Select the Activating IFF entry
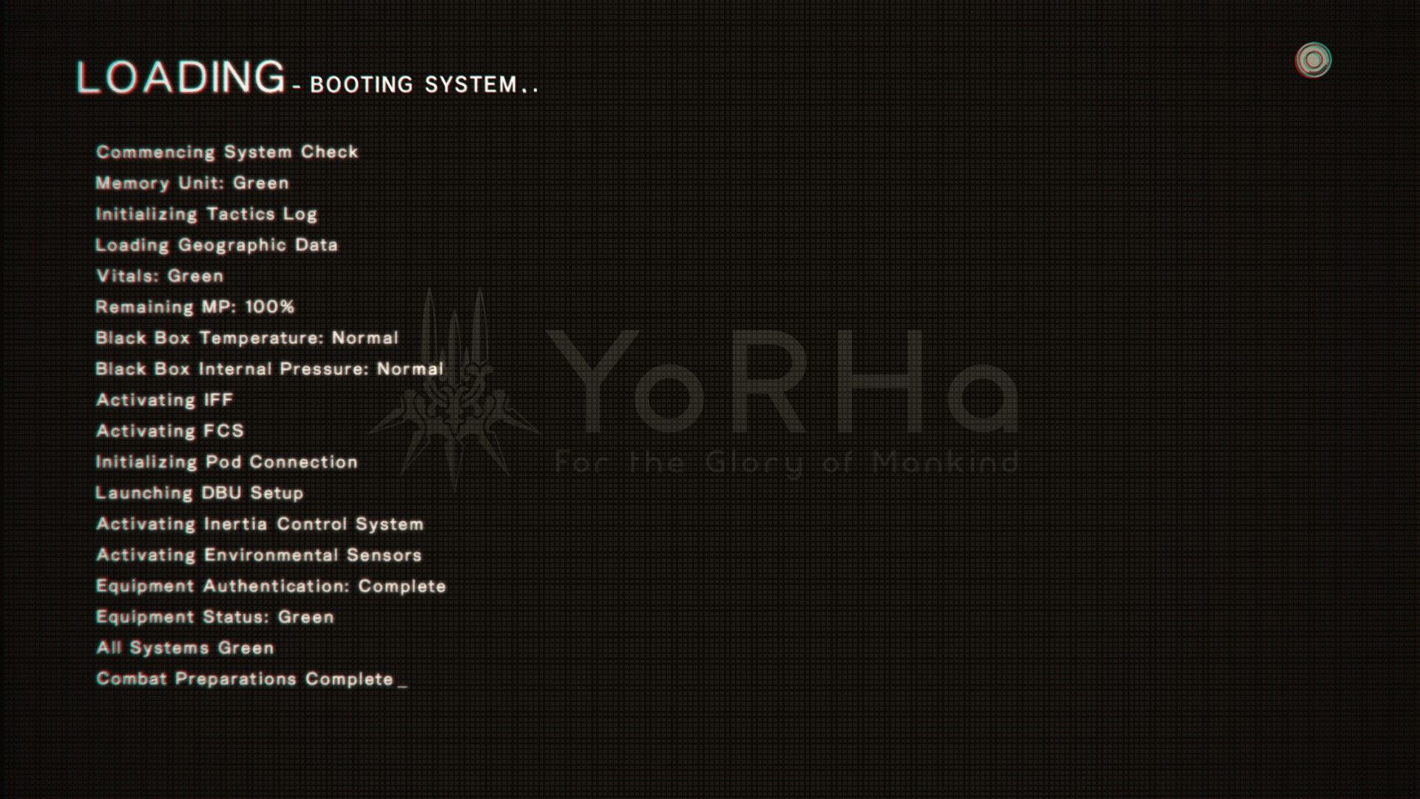The height and width of the screenshot is (799, 1420). coord(165,400)
